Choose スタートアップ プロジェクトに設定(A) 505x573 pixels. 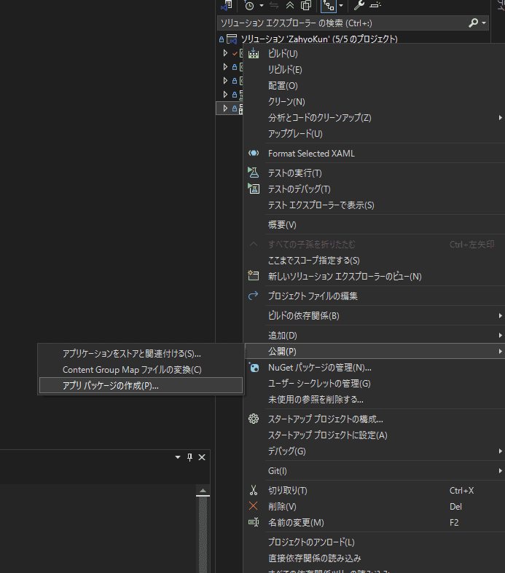[375, 435]
